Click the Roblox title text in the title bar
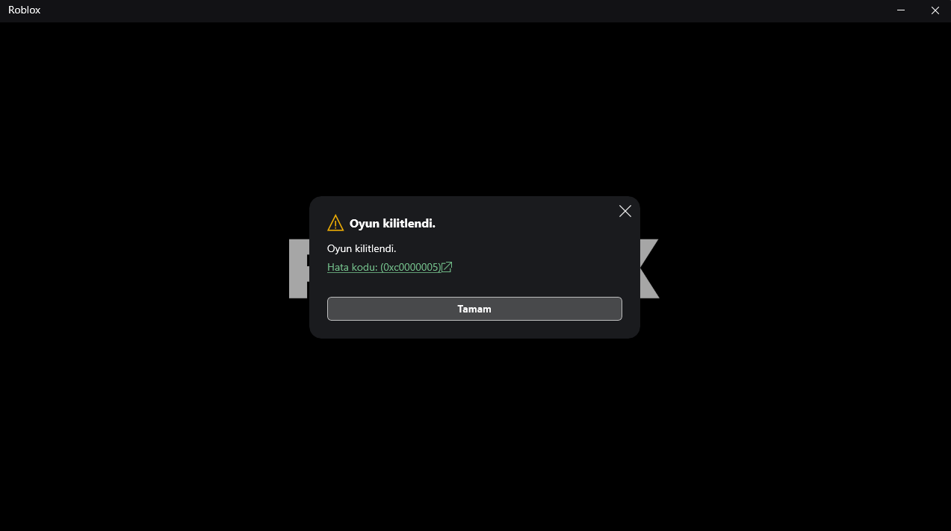 24,10
